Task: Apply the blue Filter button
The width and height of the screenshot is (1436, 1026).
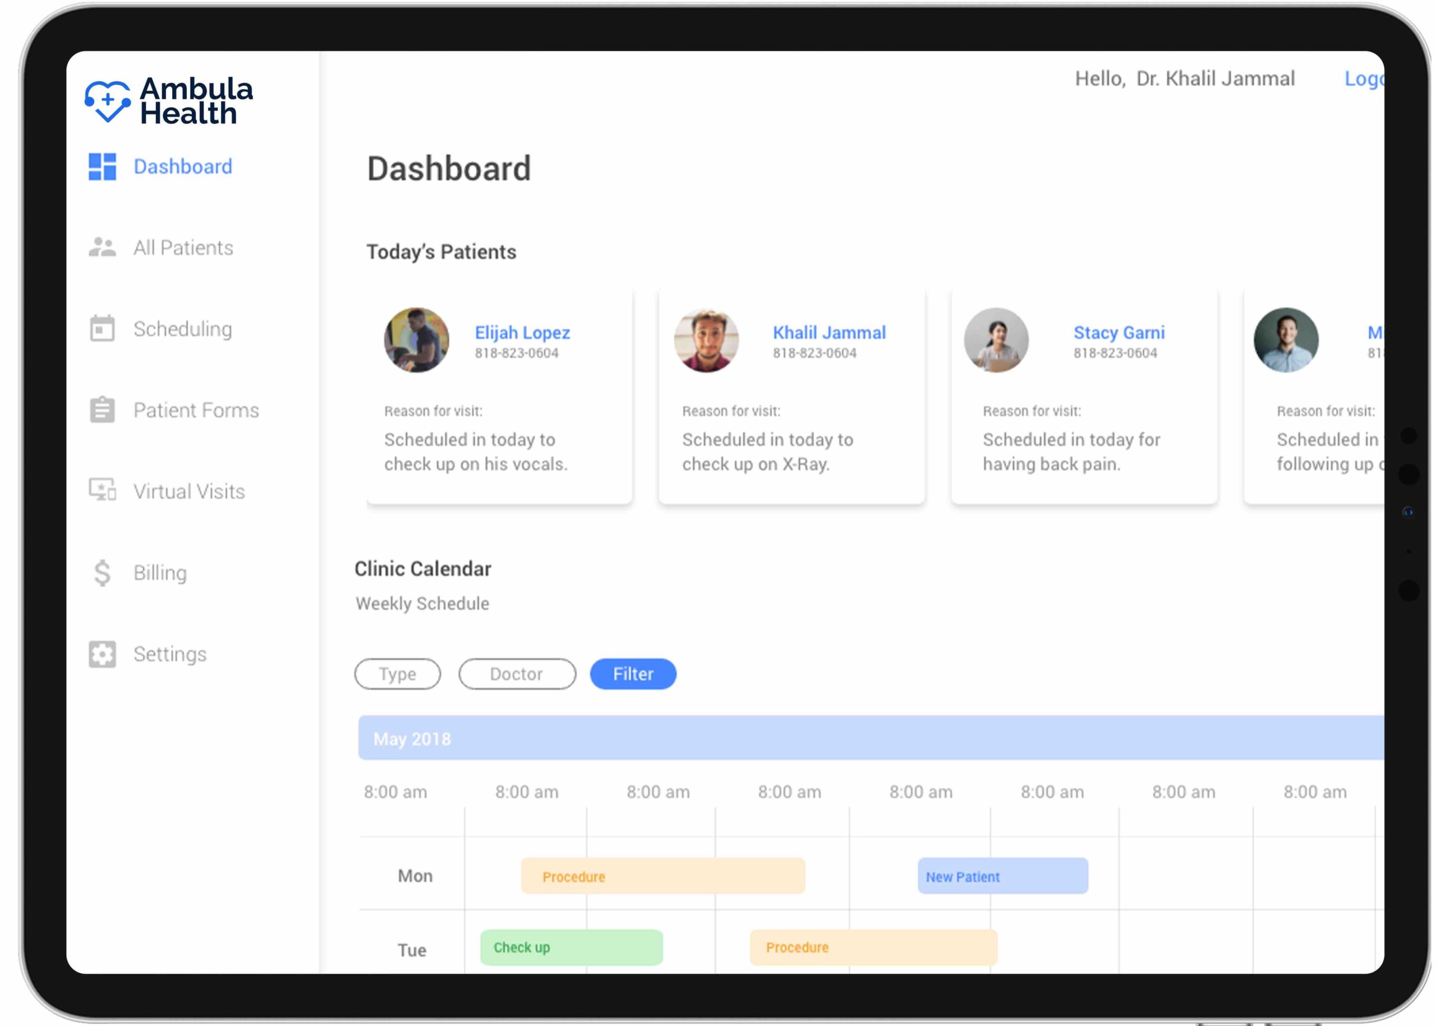Action: click(x=633, y=674)
